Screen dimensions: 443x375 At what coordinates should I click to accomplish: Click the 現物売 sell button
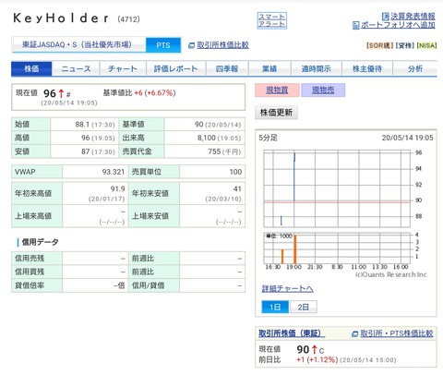click(x=323, y=91)
